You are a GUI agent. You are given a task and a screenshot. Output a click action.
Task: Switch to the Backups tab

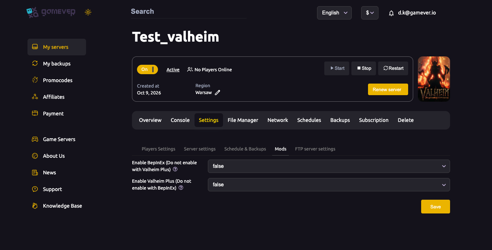tap(340, 120)
